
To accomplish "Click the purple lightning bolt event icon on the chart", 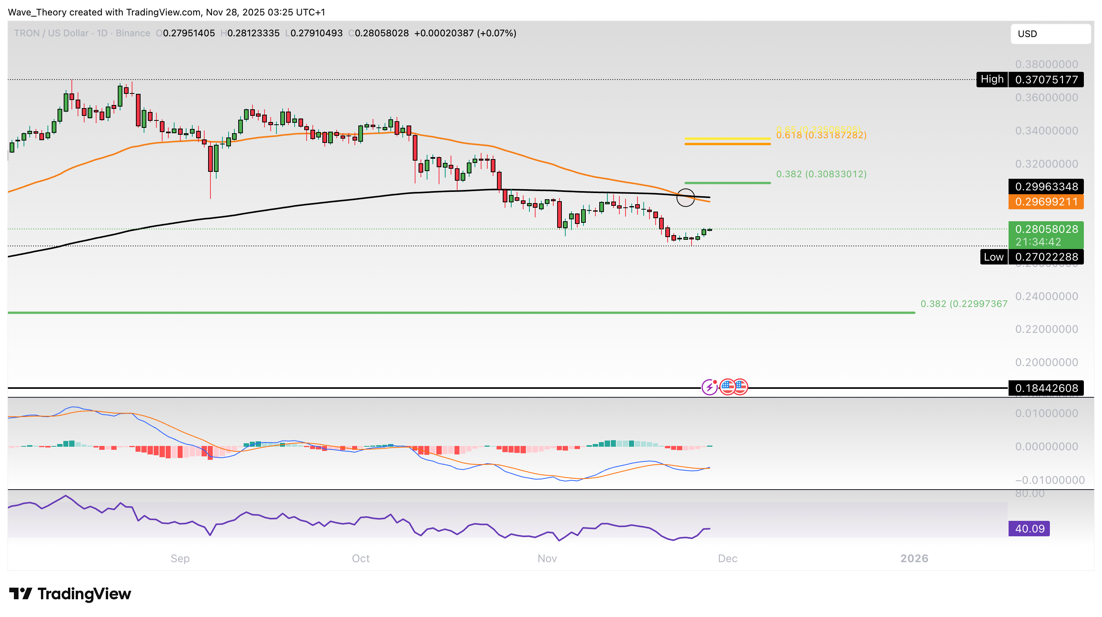I will coord(710,387).
